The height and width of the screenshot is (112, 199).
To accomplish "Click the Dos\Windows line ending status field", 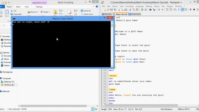I will 167,109.
